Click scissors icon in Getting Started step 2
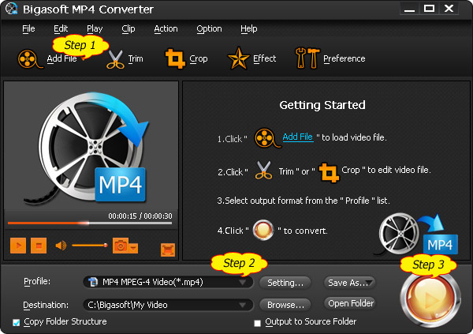 263,171
